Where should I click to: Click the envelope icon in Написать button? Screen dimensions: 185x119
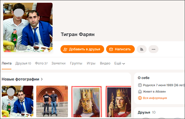(x=111, y=49)
